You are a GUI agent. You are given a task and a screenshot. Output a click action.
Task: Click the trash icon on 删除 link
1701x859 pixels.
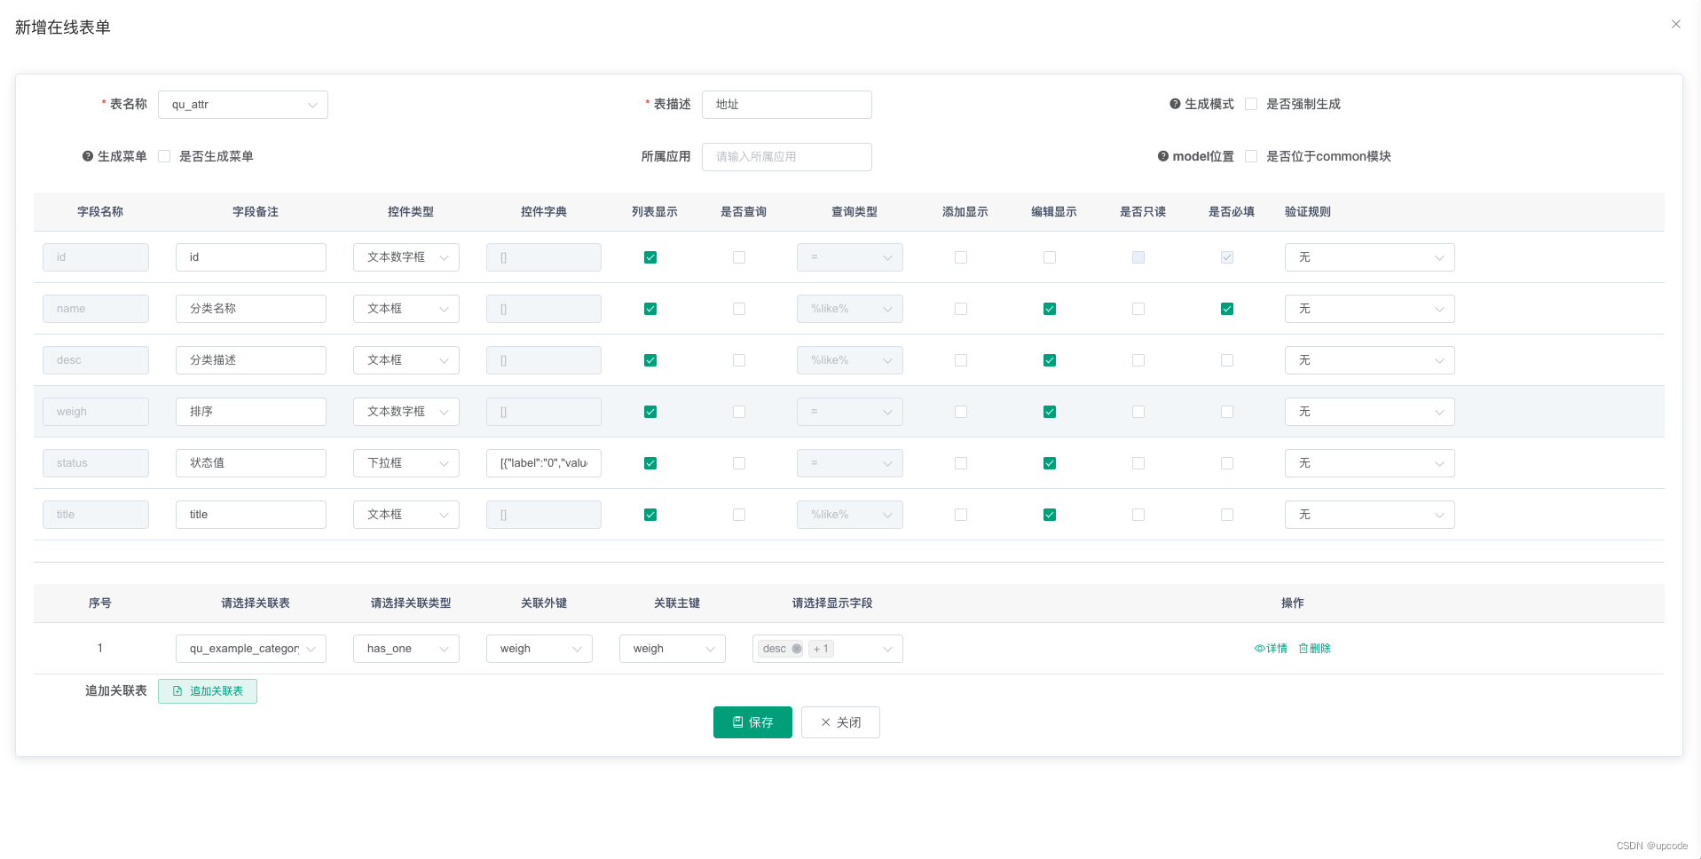(x=1301, y=648)
